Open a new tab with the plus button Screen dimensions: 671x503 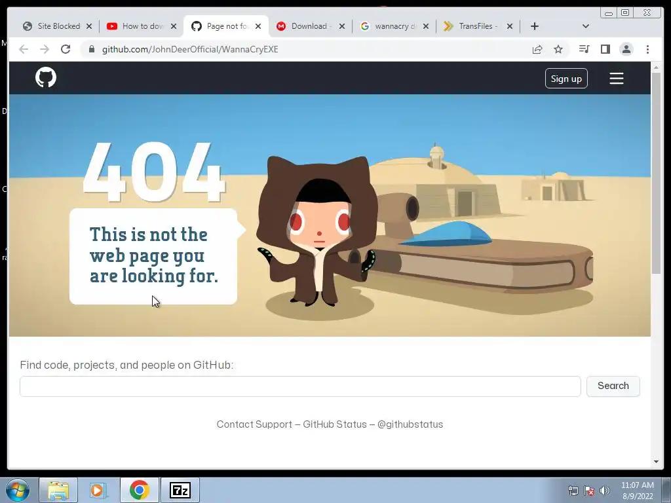(535, 26)
